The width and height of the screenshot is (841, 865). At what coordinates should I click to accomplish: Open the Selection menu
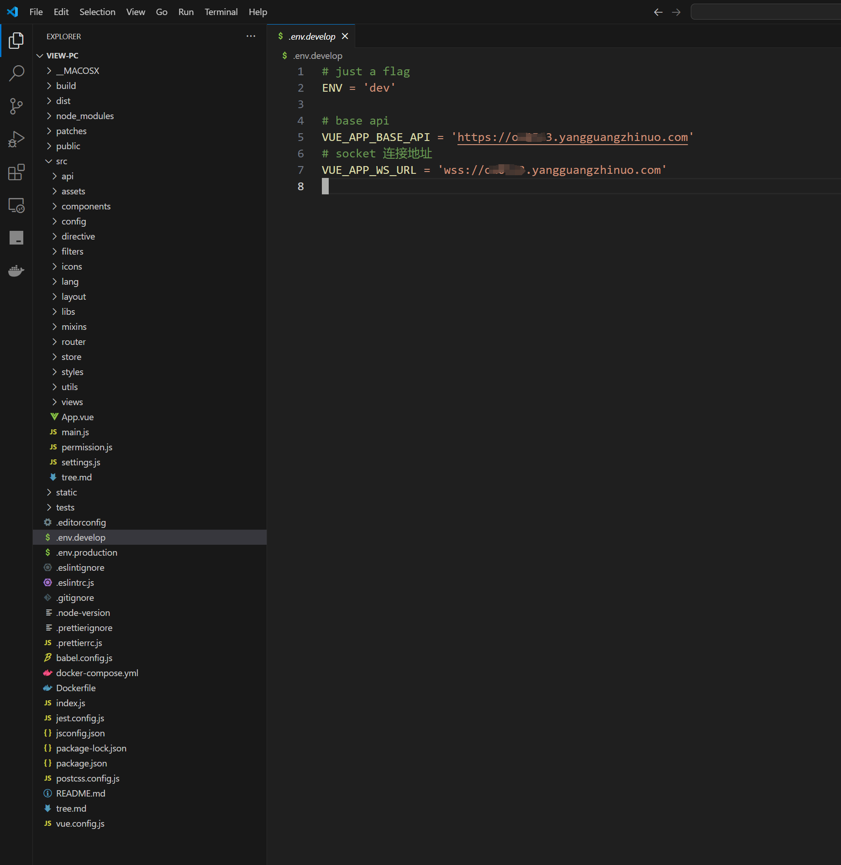97,12
